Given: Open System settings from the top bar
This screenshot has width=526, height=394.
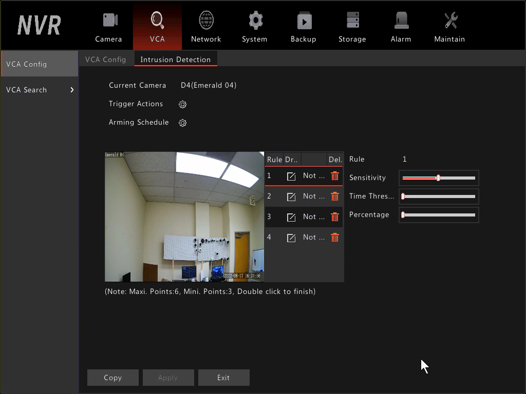Looking at the screenshot, I should click(255, 26).
